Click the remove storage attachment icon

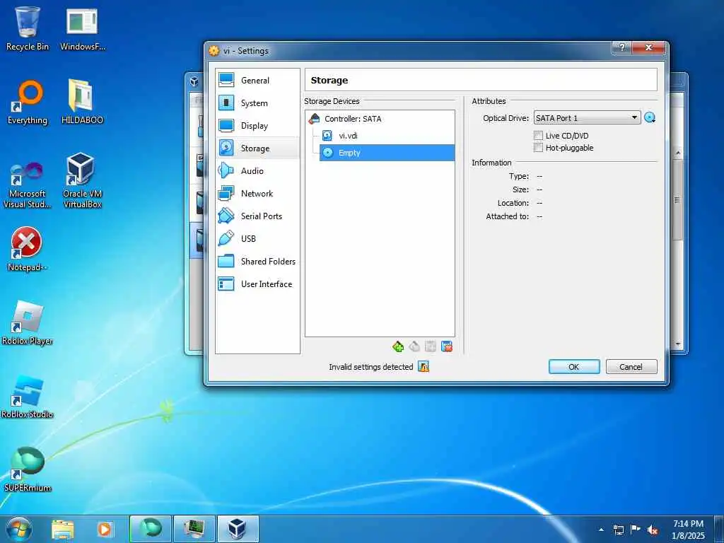(x=447, y=346)
